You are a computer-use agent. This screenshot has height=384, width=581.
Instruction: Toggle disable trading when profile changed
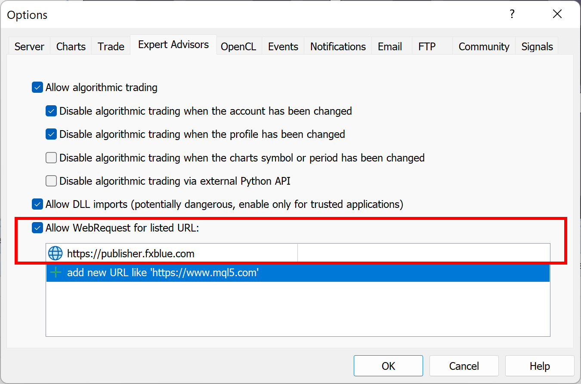point(52,134)
